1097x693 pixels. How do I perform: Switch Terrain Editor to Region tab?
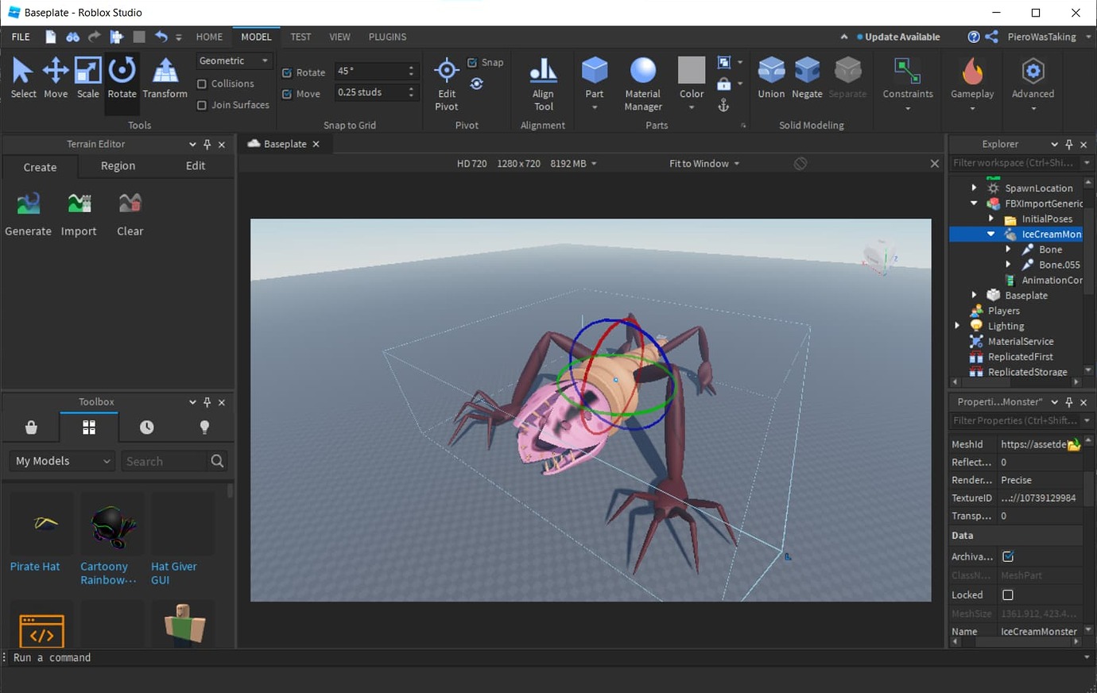coord(118,166)
